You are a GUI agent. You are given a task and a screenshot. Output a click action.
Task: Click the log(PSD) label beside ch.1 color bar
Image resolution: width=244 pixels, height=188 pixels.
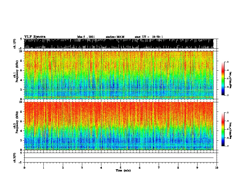pyautogui.click(x=230, y=80)
